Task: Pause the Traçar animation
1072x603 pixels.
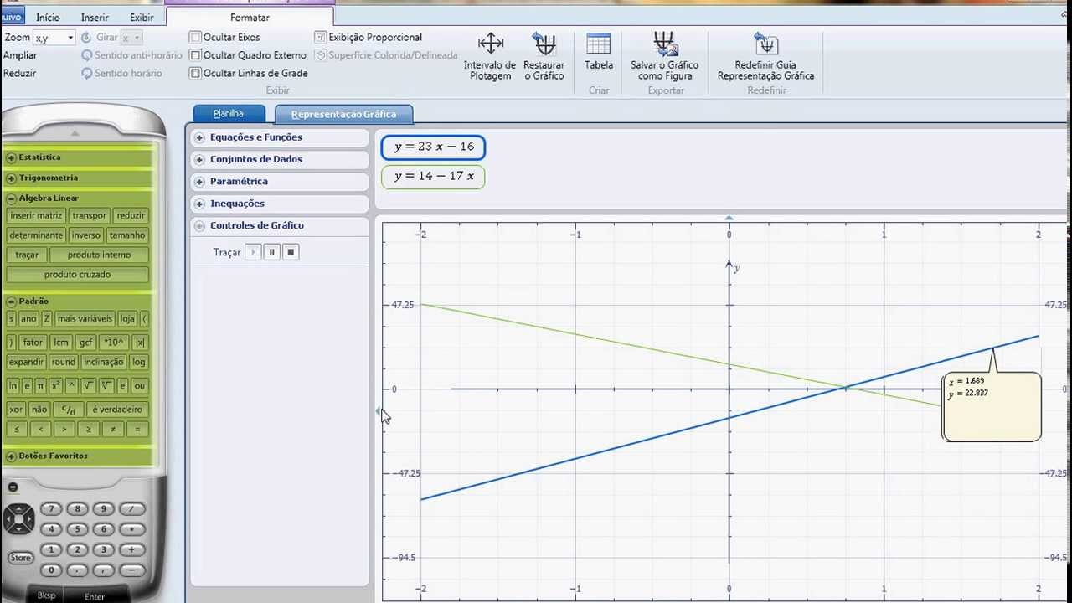Action: pyautogui.click(x=271, y=252)
